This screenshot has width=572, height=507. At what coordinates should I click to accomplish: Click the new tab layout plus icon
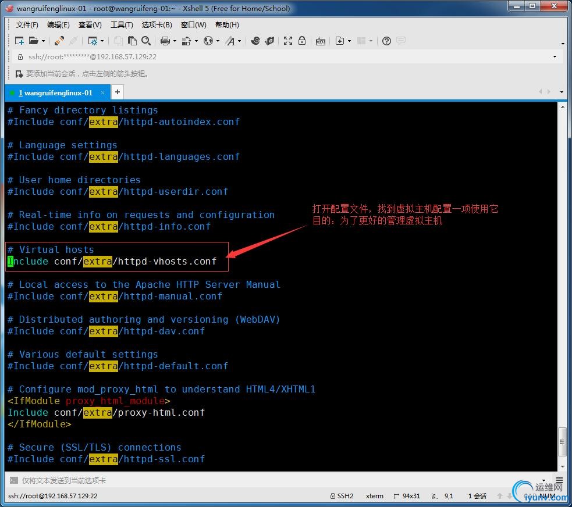point(340,41)
